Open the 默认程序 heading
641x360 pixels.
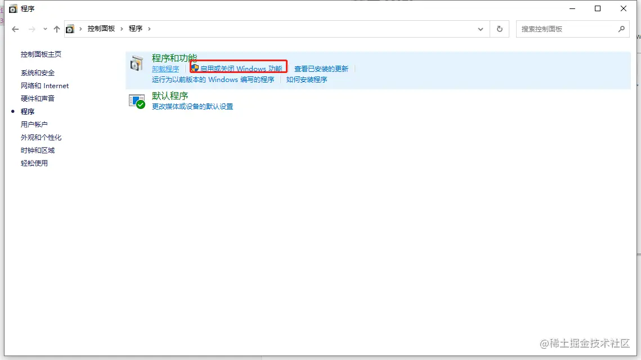[x=169, y=96]
